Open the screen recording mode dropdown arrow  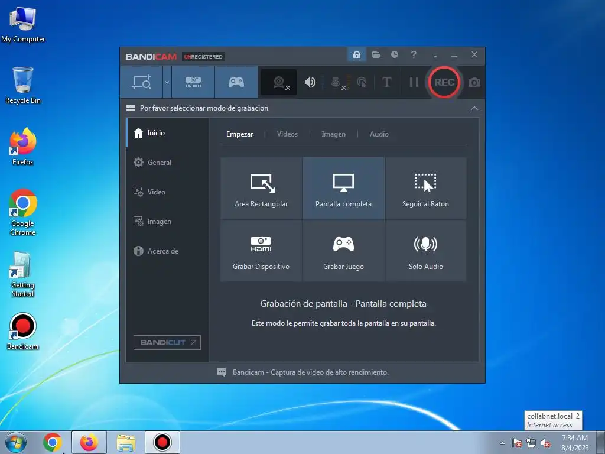tap(167, 82)
